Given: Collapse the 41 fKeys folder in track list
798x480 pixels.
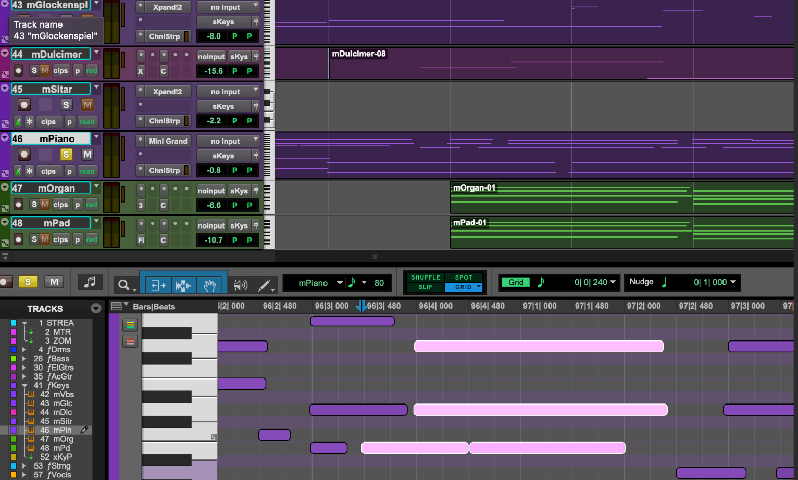Looking at the screenshot, I should coord(24,386).
